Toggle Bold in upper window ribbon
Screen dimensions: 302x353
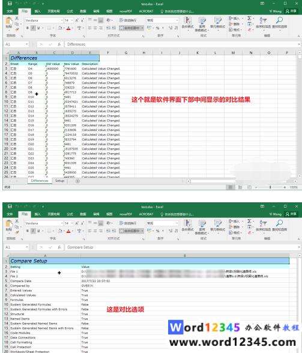pos(28,28)
